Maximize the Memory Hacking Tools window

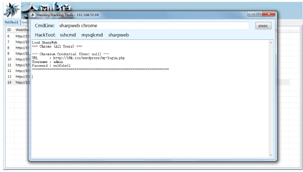(x=258, y=14)
